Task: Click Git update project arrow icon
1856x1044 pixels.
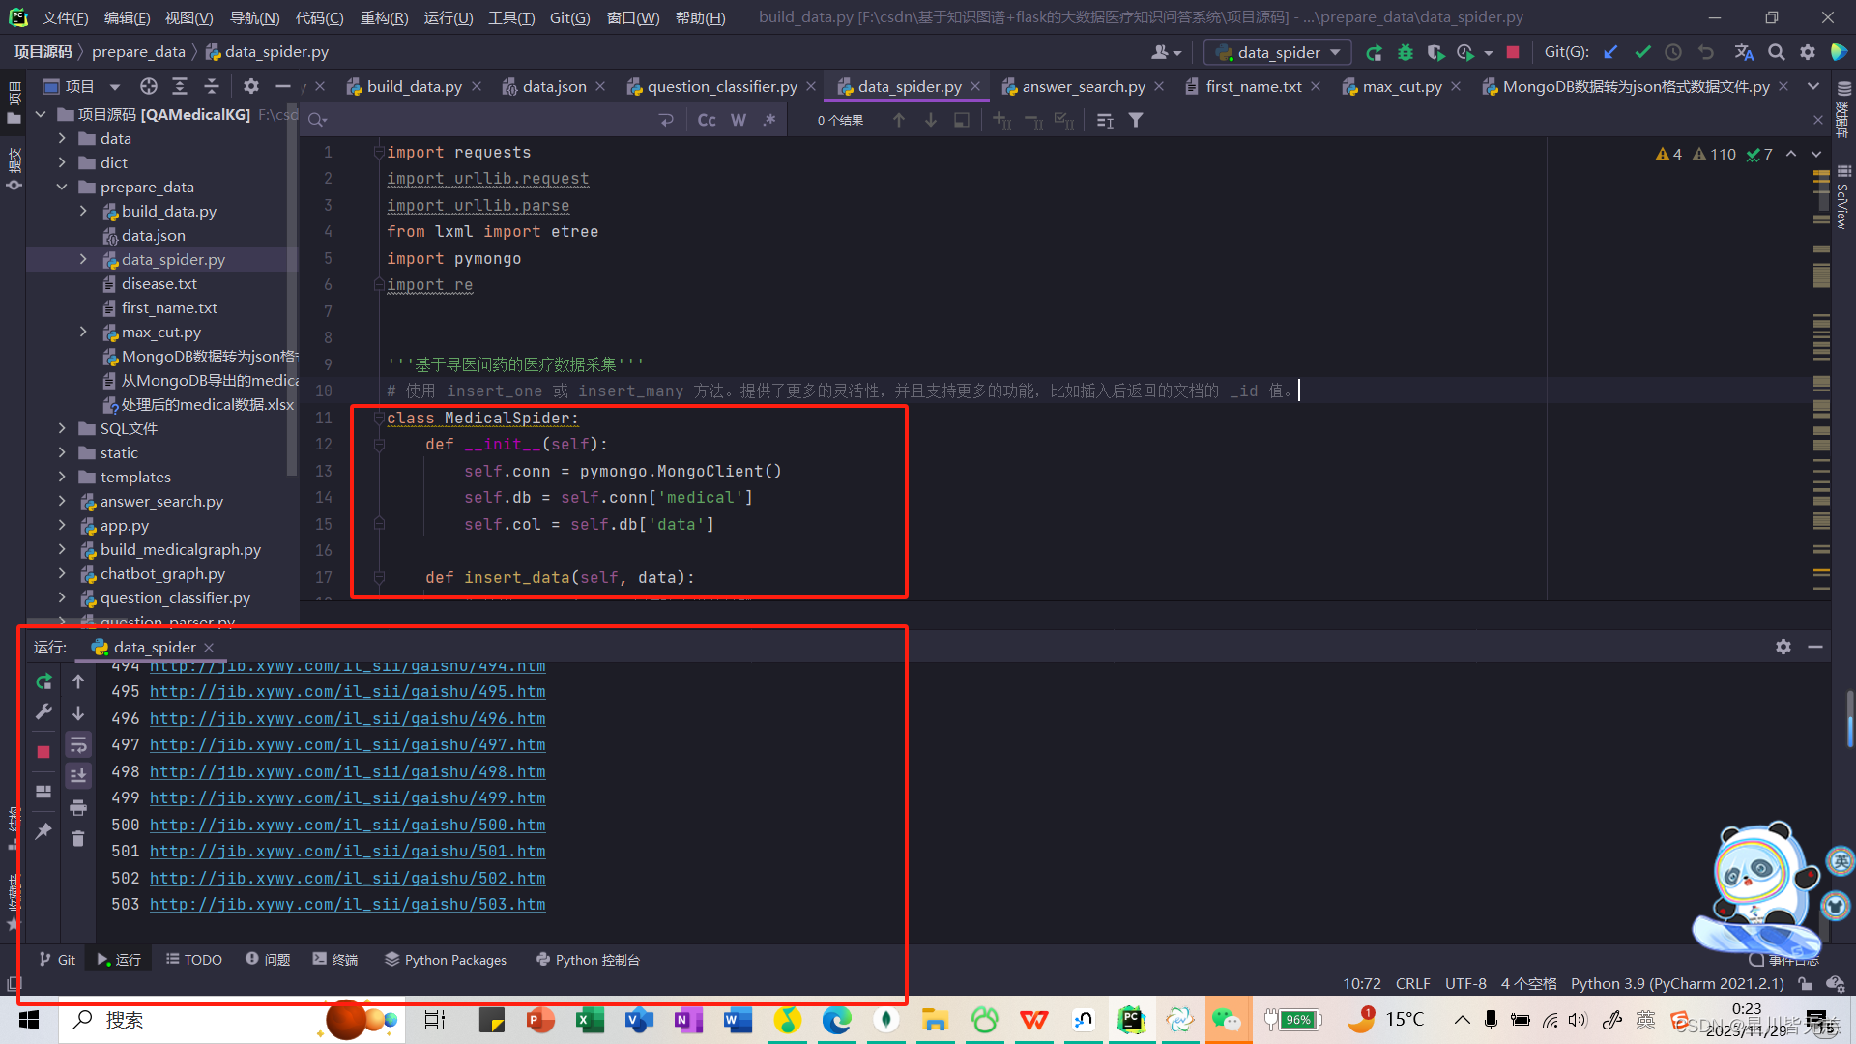Action: click(1610, 52)
